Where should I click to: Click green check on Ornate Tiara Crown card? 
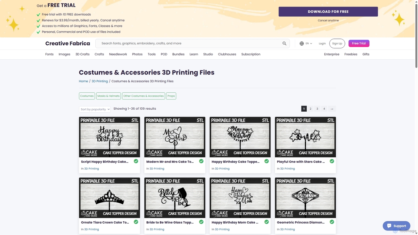tap(136, 222)
